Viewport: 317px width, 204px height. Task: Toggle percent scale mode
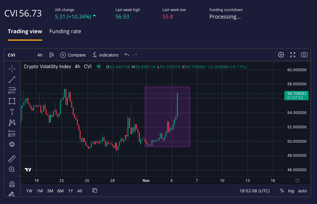click(282, 191)
